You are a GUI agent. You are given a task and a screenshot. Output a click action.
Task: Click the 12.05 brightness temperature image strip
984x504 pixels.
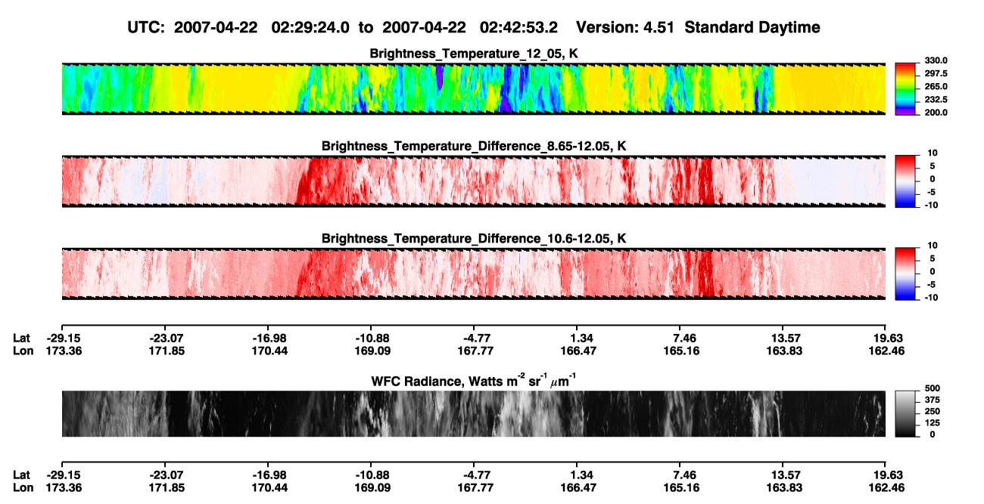click(x=473, y=88)
